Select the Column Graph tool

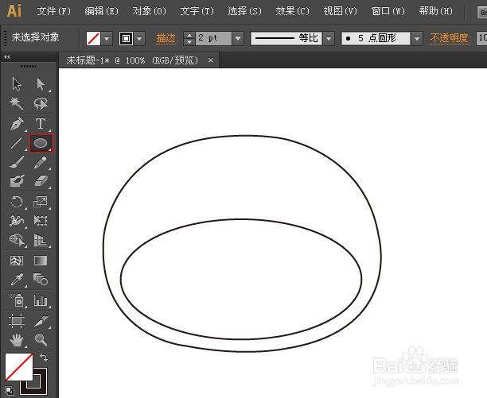[x=41, y=300]
